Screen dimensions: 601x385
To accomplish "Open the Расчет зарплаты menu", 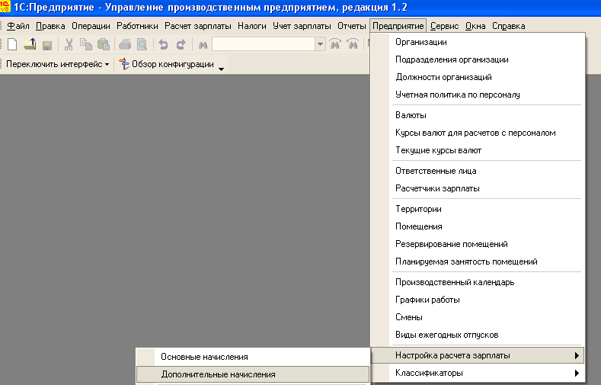I will (198, 26).
